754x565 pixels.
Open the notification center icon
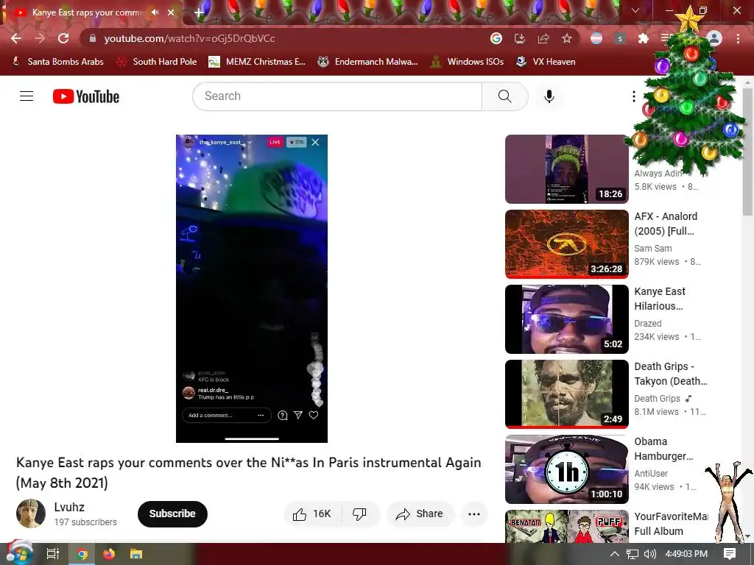[x=730, y=554]
